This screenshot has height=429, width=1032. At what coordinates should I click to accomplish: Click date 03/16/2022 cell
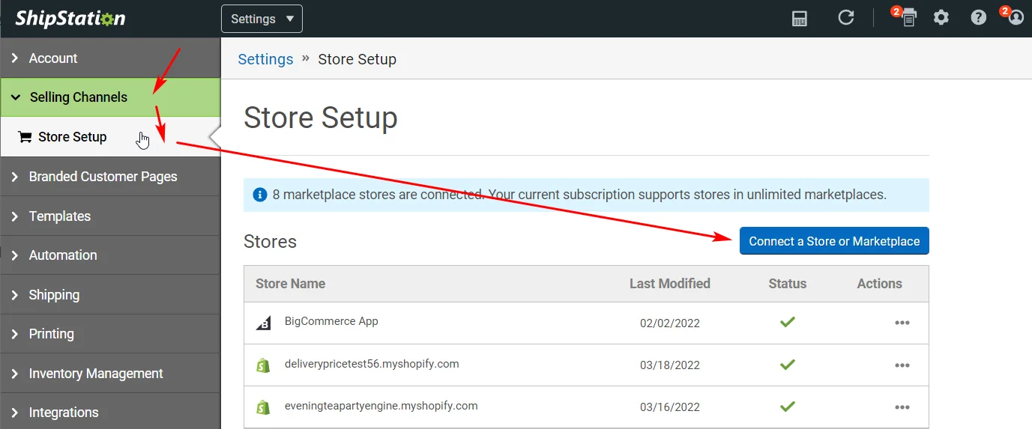point(670,407)
